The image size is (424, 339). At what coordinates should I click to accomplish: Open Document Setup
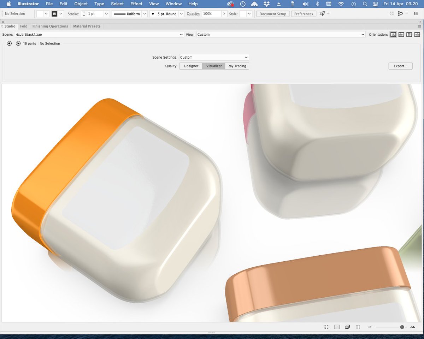click(272, 14)
